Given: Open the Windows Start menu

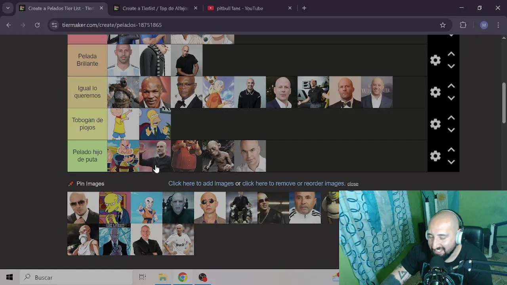Looking at the screenshot, I should point(10,277).
